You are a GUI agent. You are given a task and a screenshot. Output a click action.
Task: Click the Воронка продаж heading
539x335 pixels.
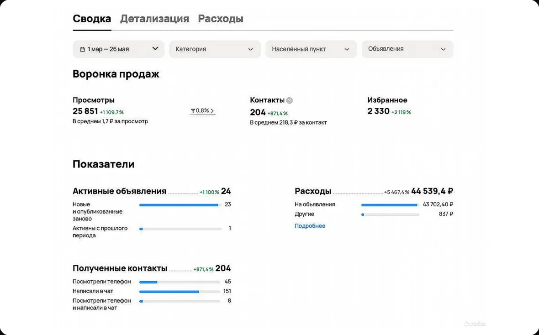point(116,74)
